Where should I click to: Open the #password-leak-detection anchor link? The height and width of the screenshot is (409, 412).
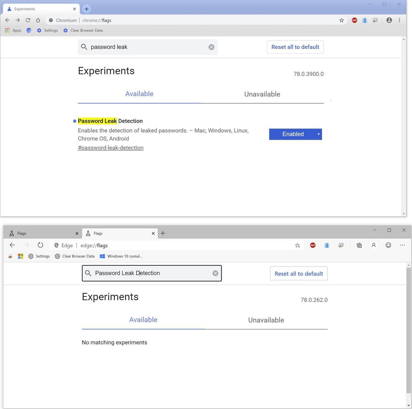click(111, 148)
